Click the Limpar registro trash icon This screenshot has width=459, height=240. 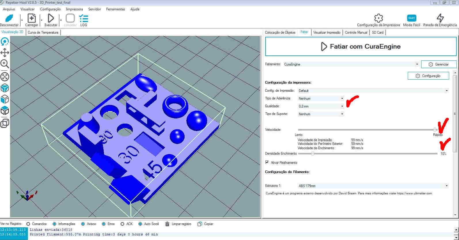tap(167, 224)
